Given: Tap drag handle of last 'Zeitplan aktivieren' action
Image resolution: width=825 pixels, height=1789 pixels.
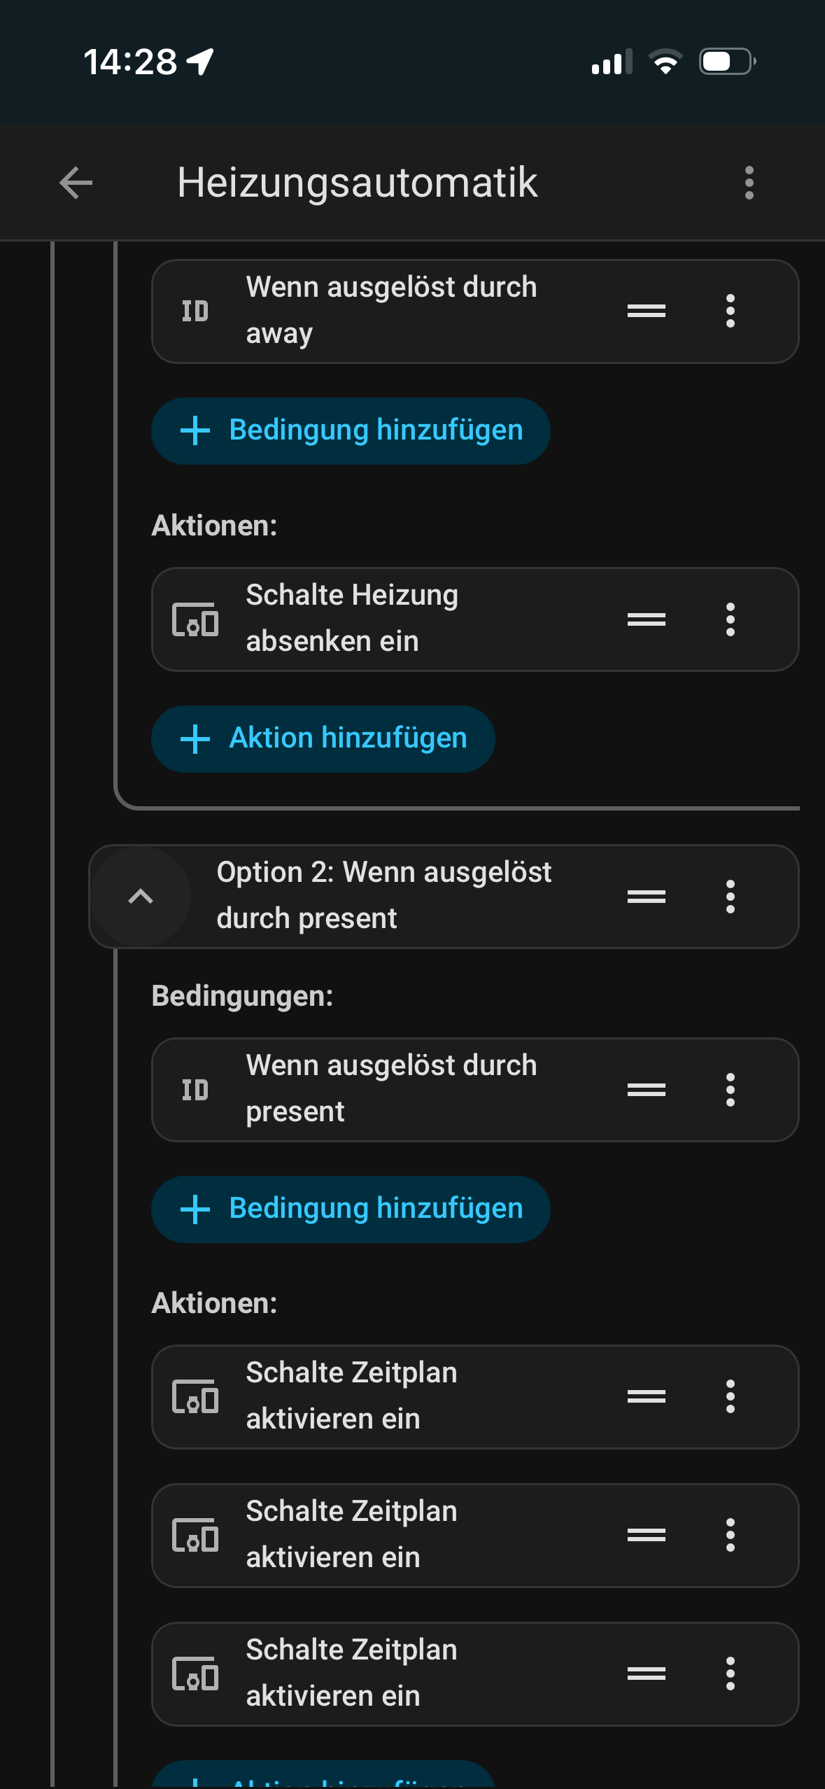Looking at the screenshot, I should click(646, 1674).
